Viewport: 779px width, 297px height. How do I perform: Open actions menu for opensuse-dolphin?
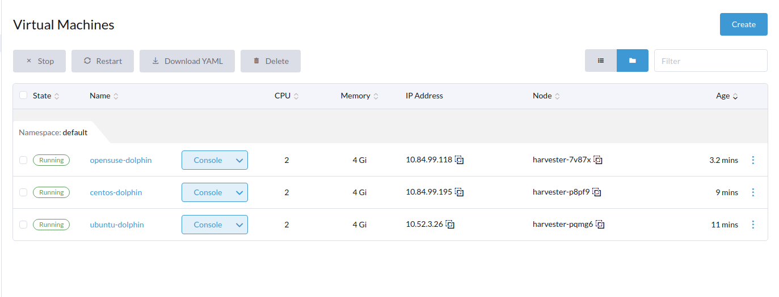[x=753, y=160]
